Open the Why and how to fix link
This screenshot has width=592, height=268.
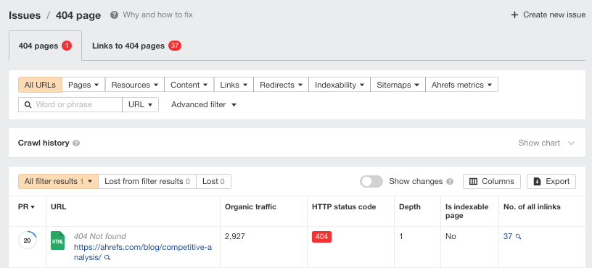pos(158,15)
